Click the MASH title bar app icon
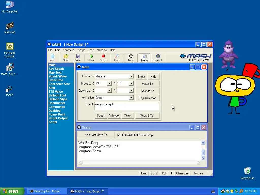The image size is (260, 195). pyautogui.click(x=49, y=44)
